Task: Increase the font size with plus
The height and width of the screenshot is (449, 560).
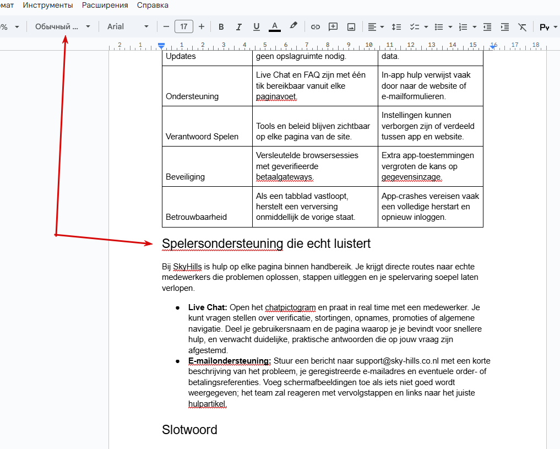Action: pyautogui.click(x=202, y=27)
